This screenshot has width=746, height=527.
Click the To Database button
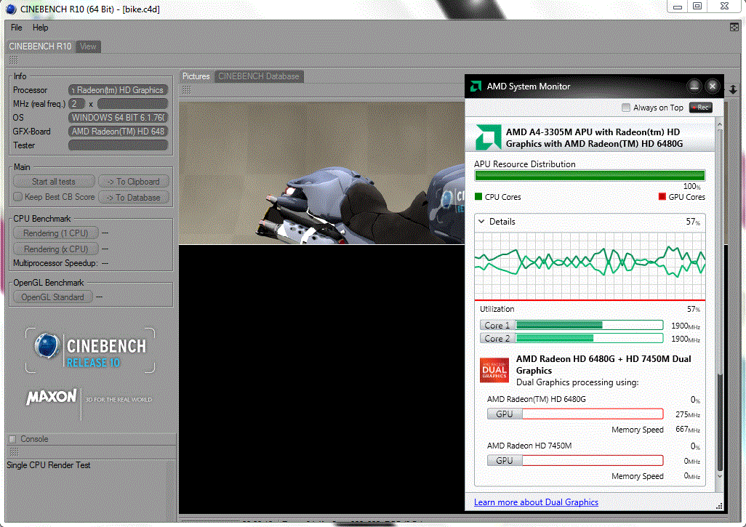134,198
